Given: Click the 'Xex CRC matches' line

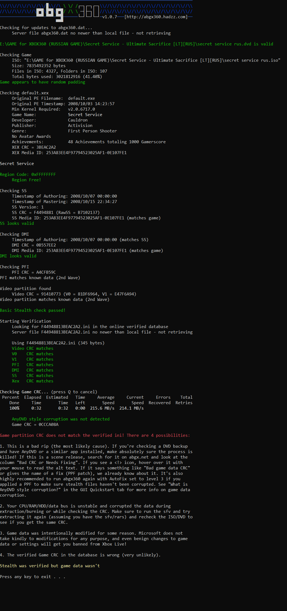Looking at the screenshot, I should pyautogui.click(x=33, y=381).
